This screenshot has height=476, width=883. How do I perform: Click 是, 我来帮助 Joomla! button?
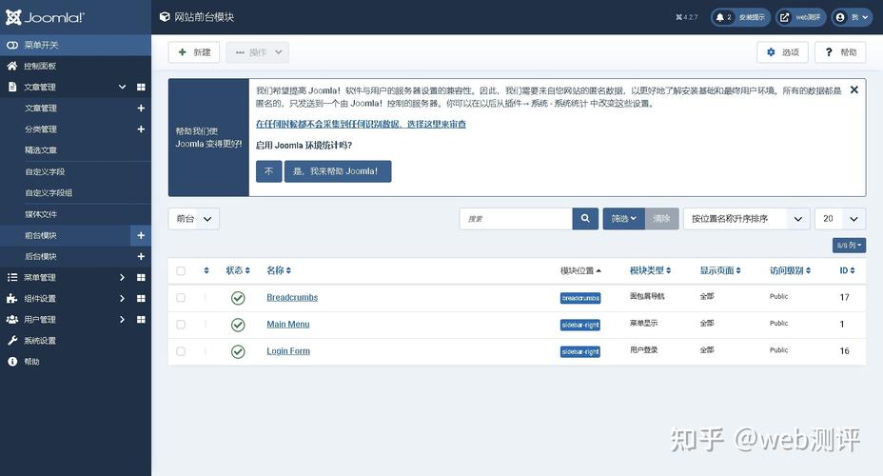338,171
